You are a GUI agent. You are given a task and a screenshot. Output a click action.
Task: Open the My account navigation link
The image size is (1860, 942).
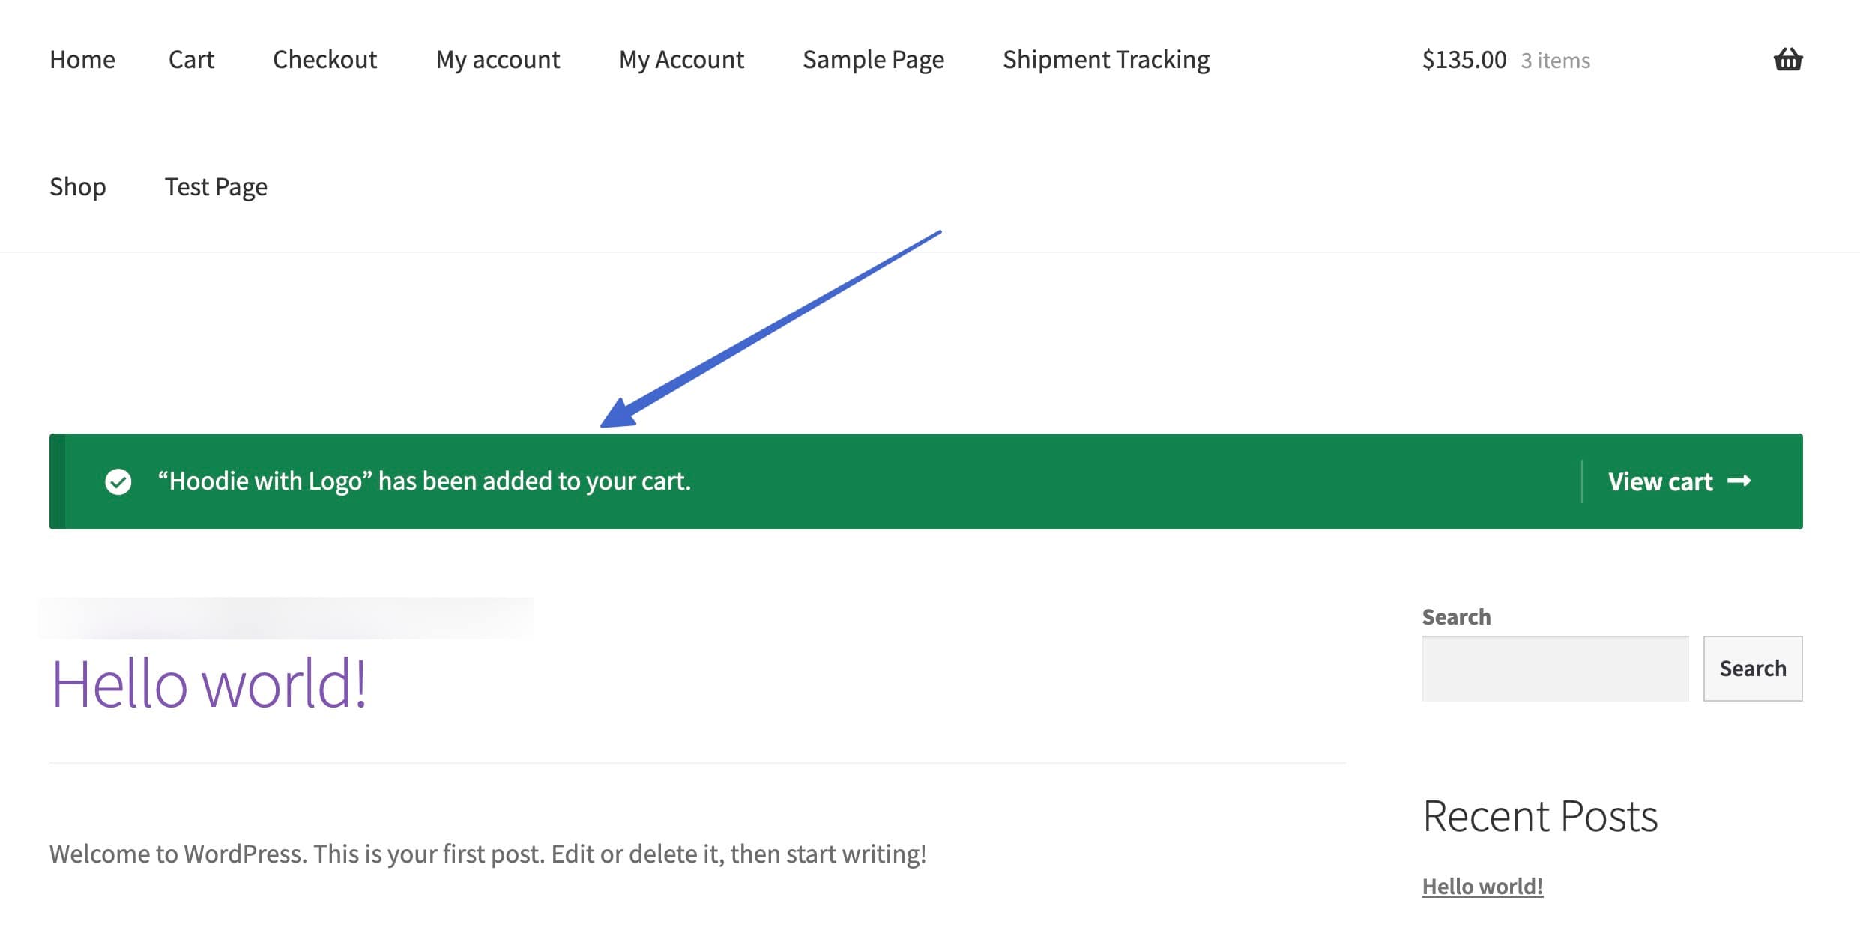tap(498, 59)
